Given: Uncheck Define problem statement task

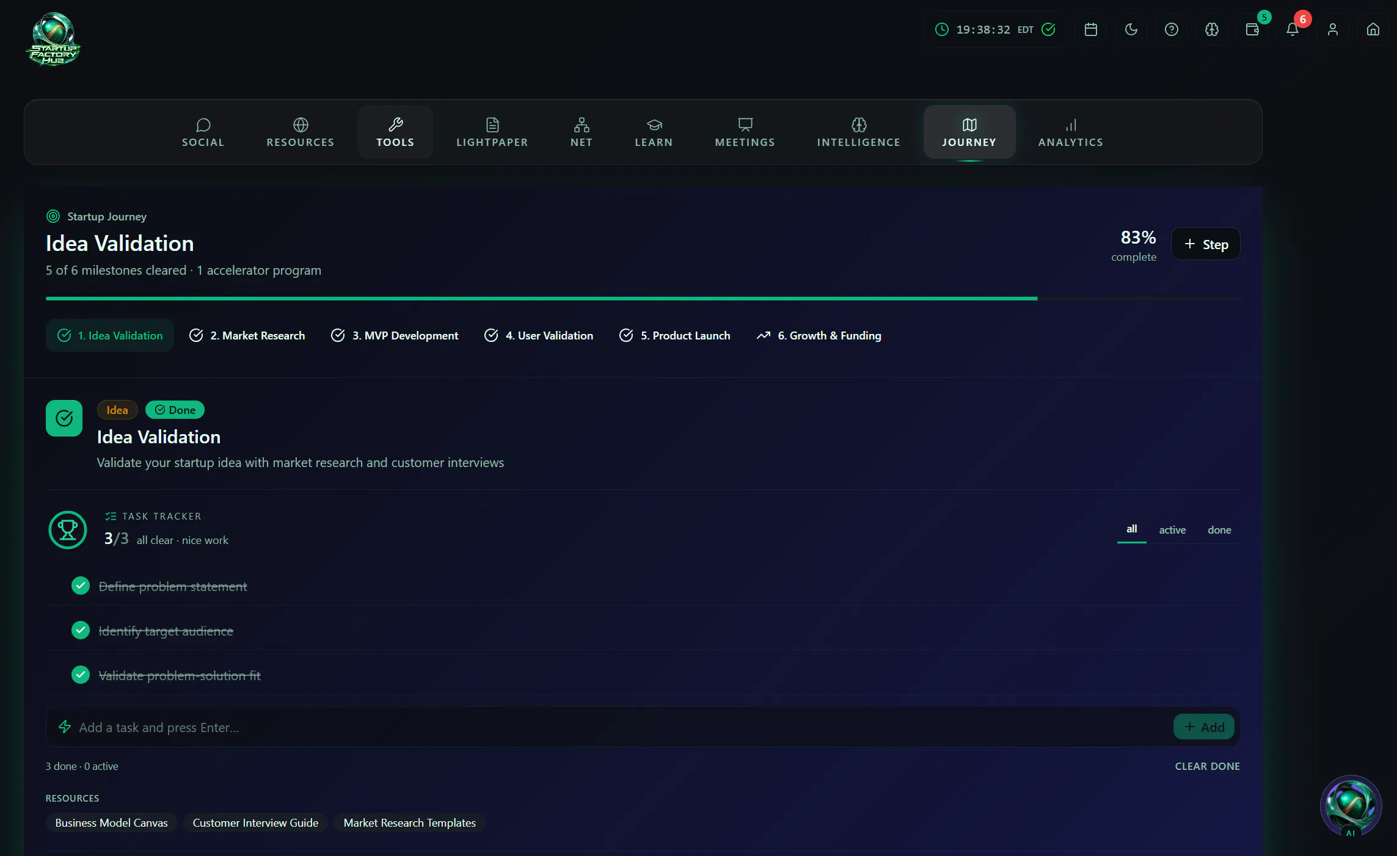Looking at the screenshot, I should click(81, 586).
